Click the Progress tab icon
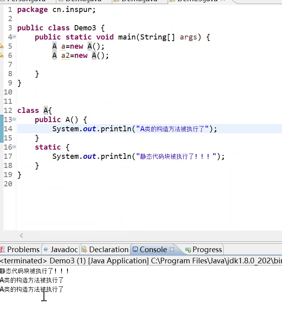The height and width of the screenshot is (312, 282). click(x=188, y=250)
